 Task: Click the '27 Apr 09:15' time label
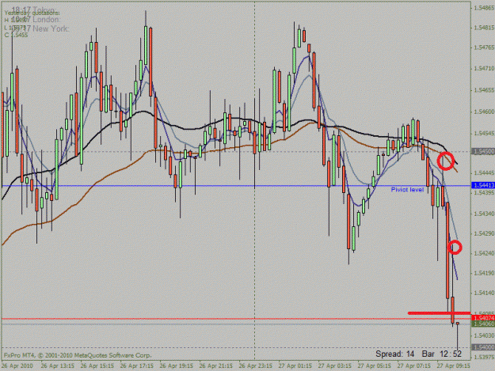454,366
